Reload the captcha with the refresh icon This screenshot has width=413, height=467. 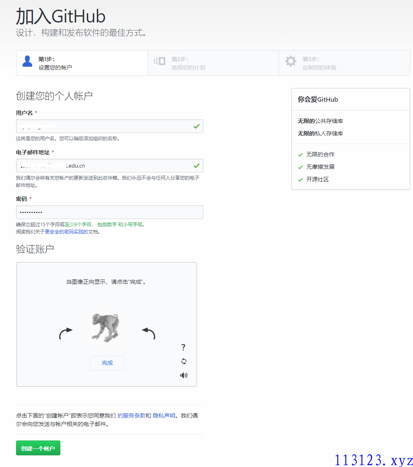pos(184,361)
